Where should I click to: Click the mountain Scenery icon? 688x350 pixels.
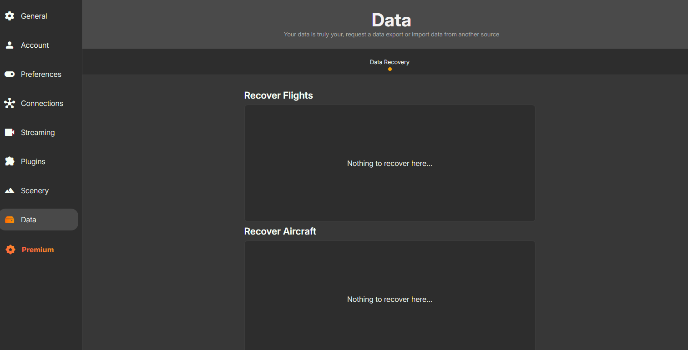coord(10,190)
